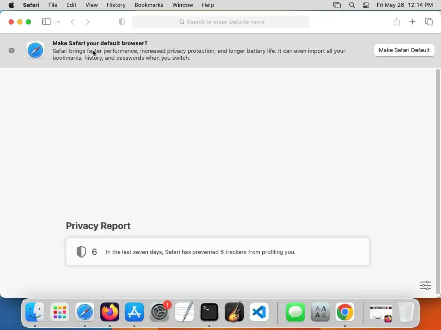Click the screen mirroring menu bar icon

337,5
